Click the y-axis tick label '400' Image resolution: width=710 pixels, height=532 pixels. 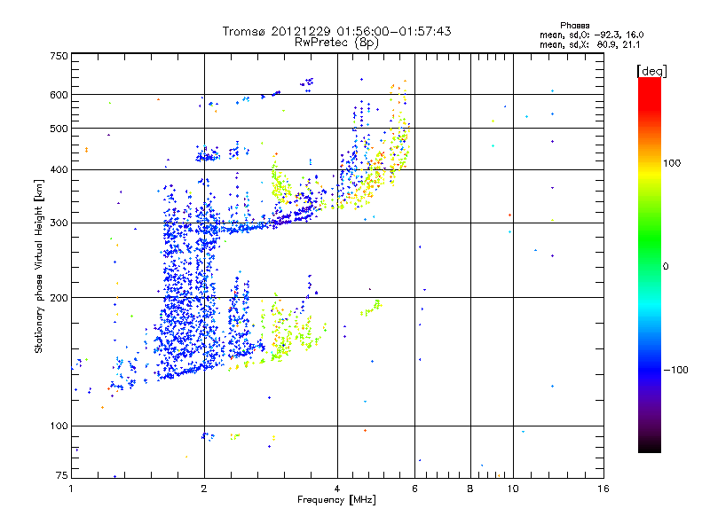pos(59,169)
